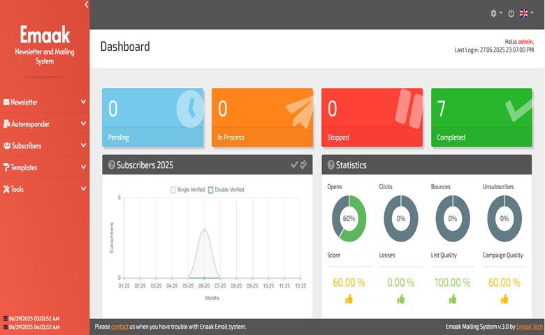Click the help icon beside Subscribers 2025
Screen dimensions: 545x335
pos(111,165)
